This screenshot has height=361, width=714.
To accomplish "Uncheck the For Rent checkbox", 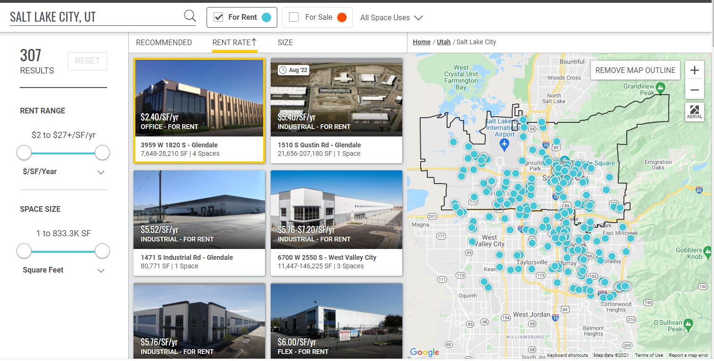I will (x=218, y=17).
